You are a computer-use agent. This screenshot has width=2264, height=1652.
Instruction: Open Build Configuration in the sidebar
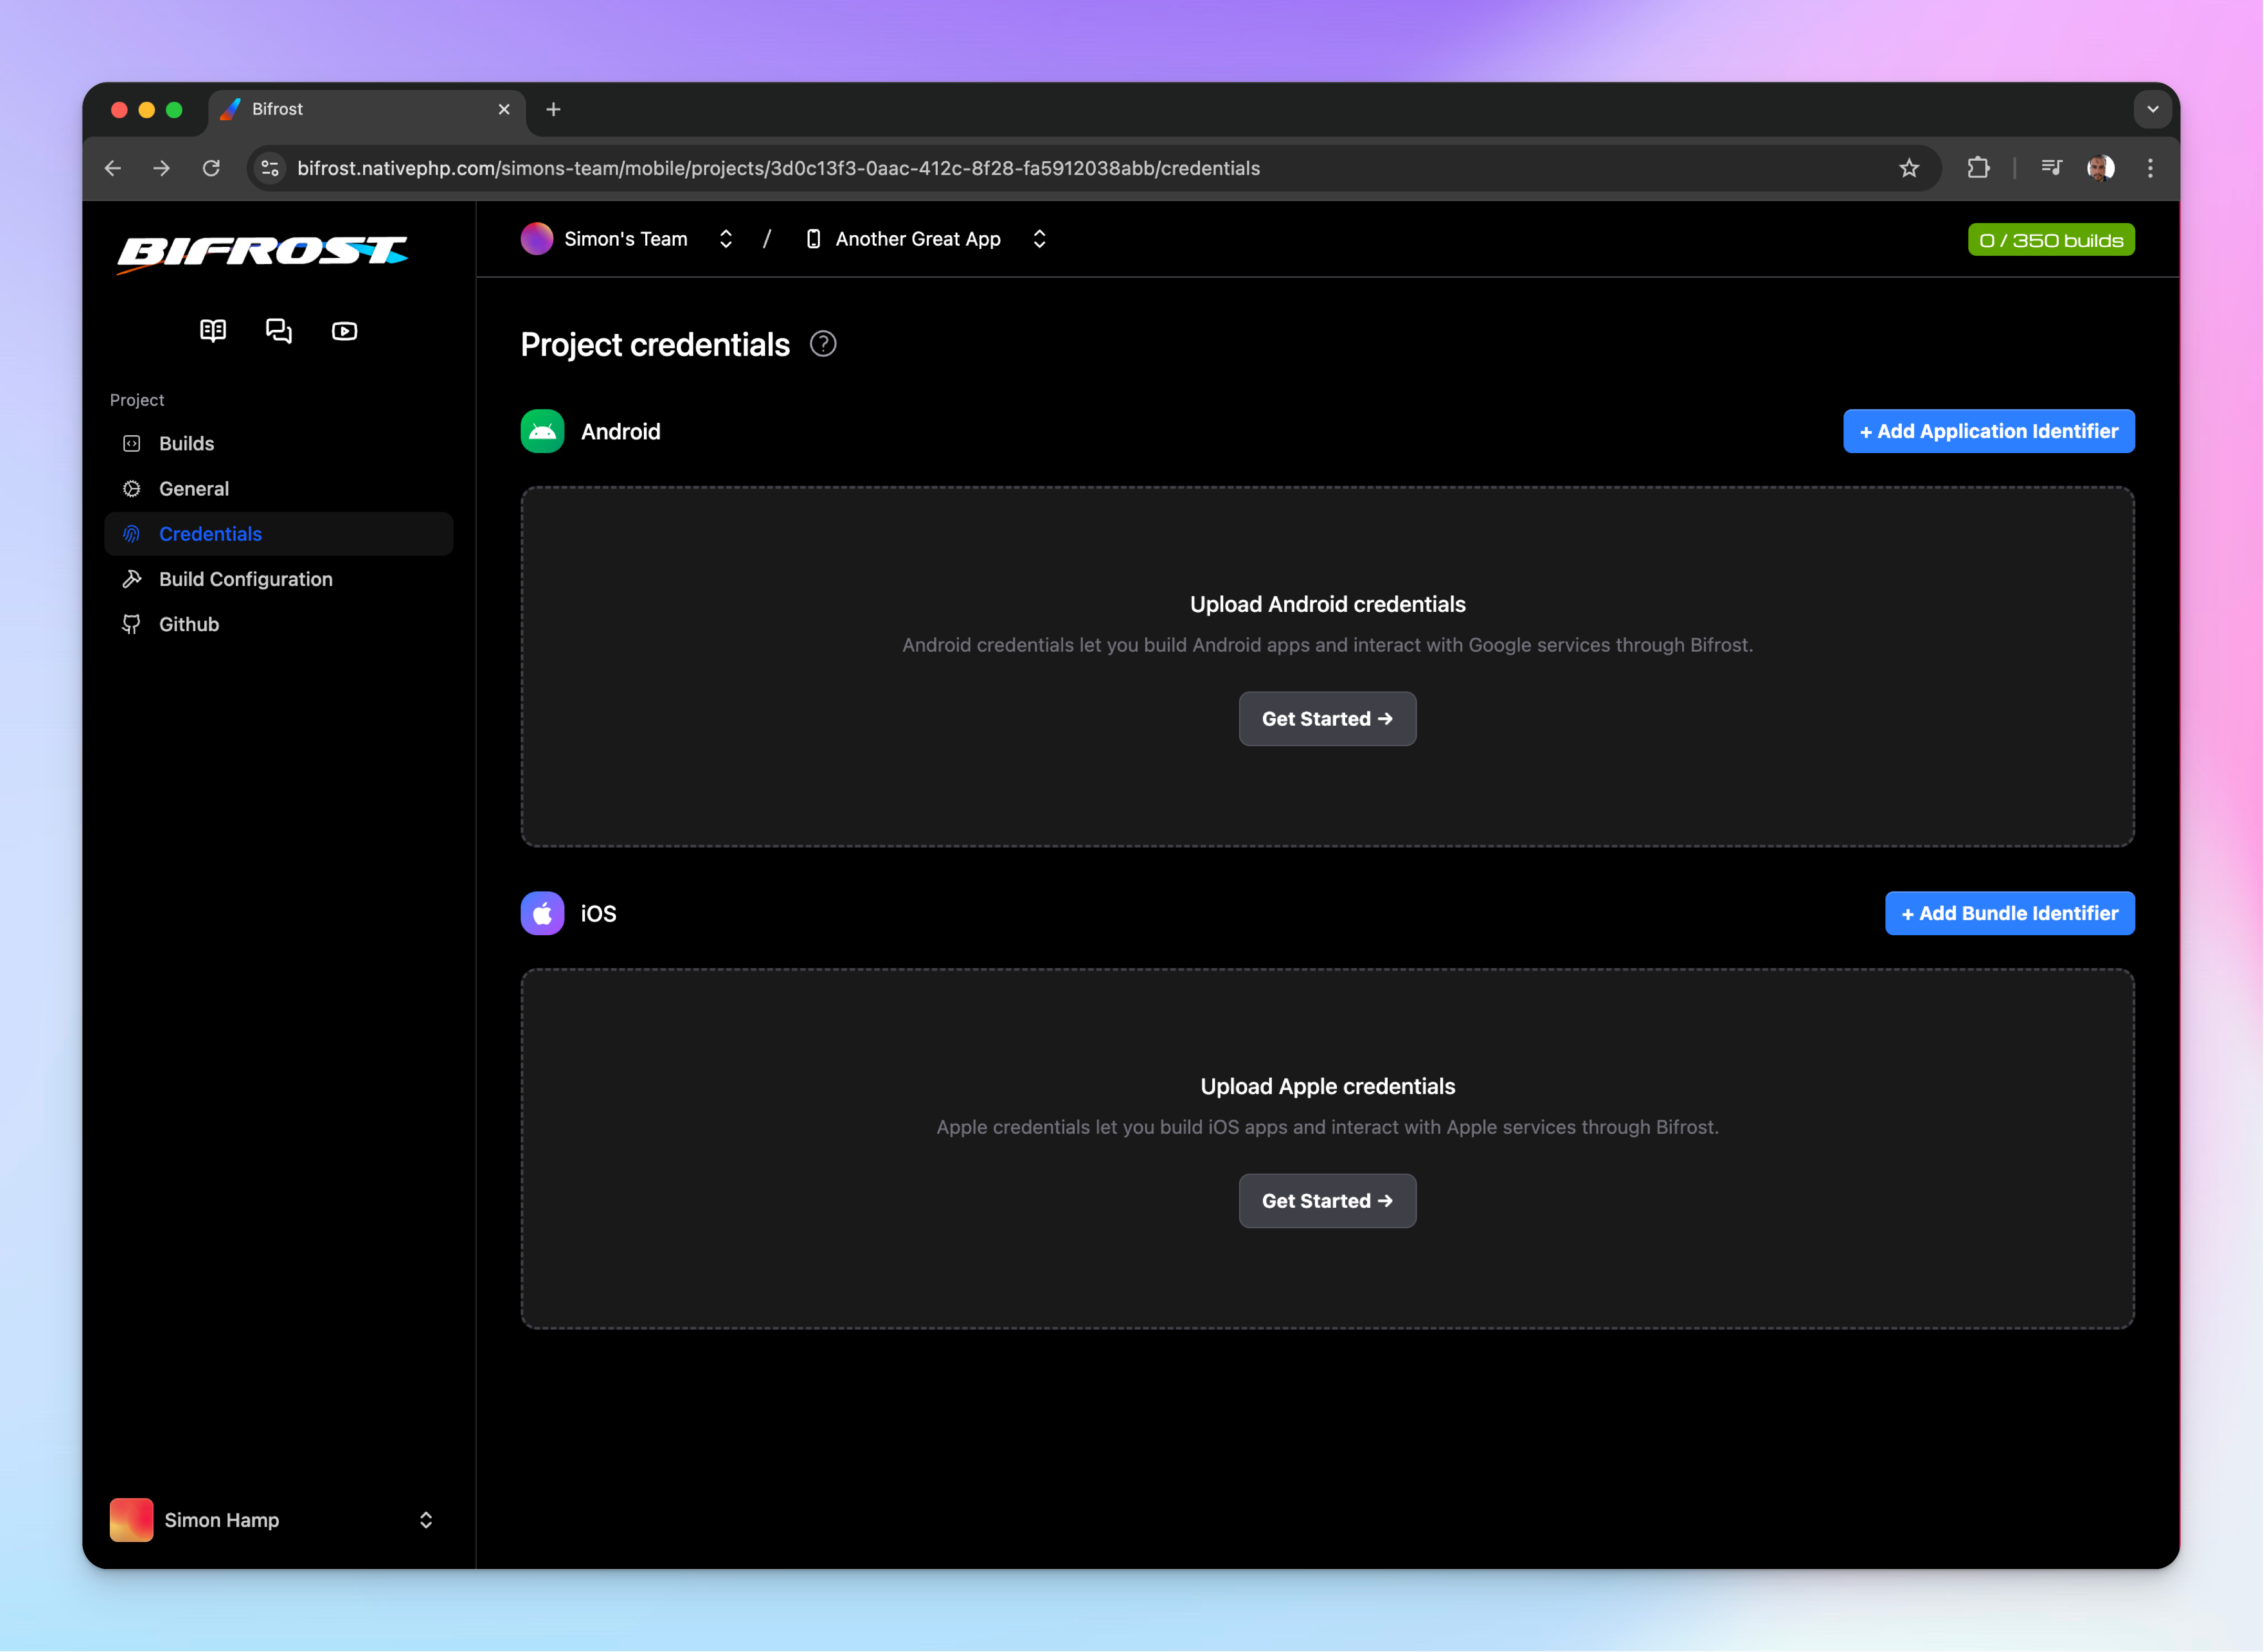tap(279, 579)
